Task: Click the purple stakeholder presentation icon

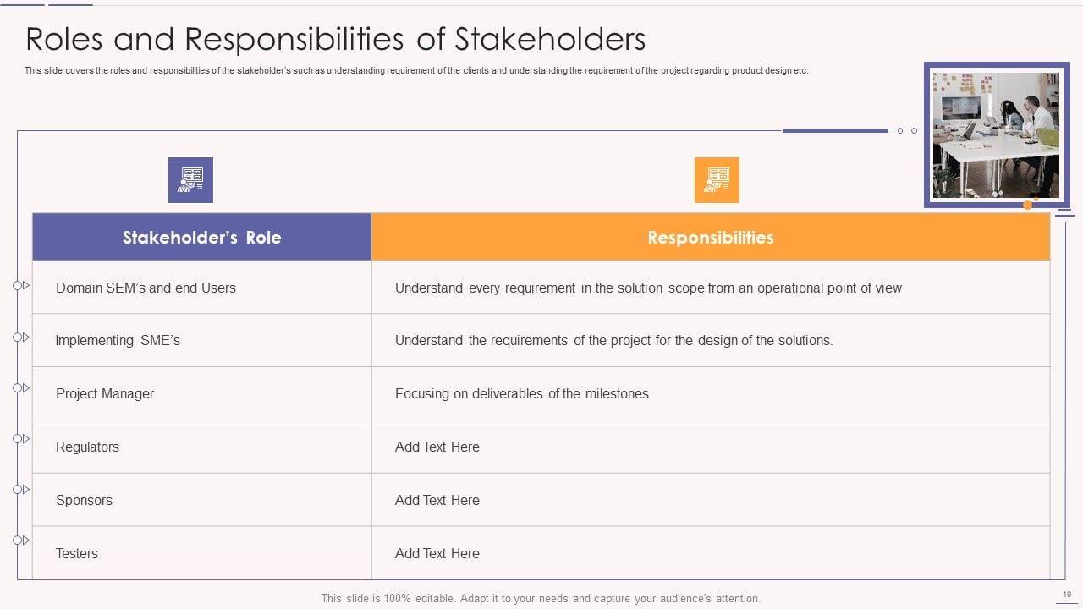Action: pyautogui.click(x=190, y=180)
